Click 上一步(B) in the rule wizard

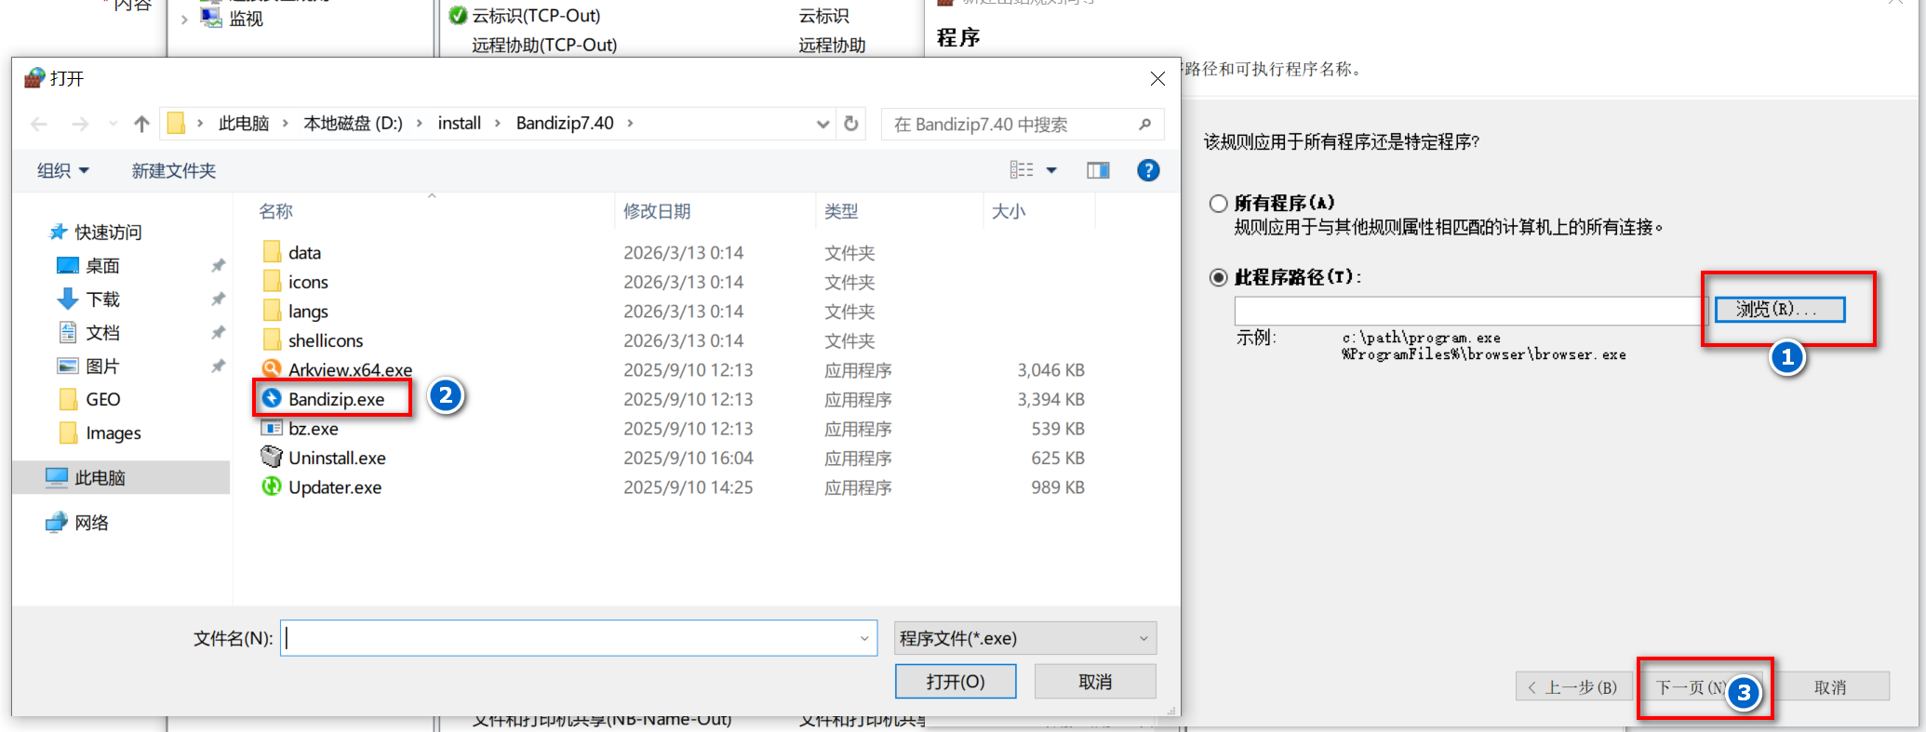[x=1574, y=687]
